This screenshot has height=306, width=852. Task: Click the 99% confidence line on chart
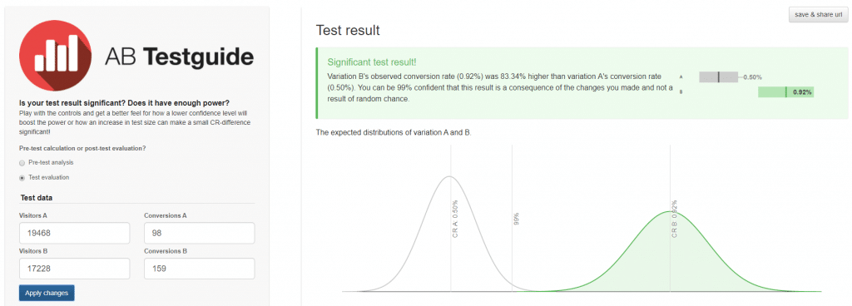[512, 219]
